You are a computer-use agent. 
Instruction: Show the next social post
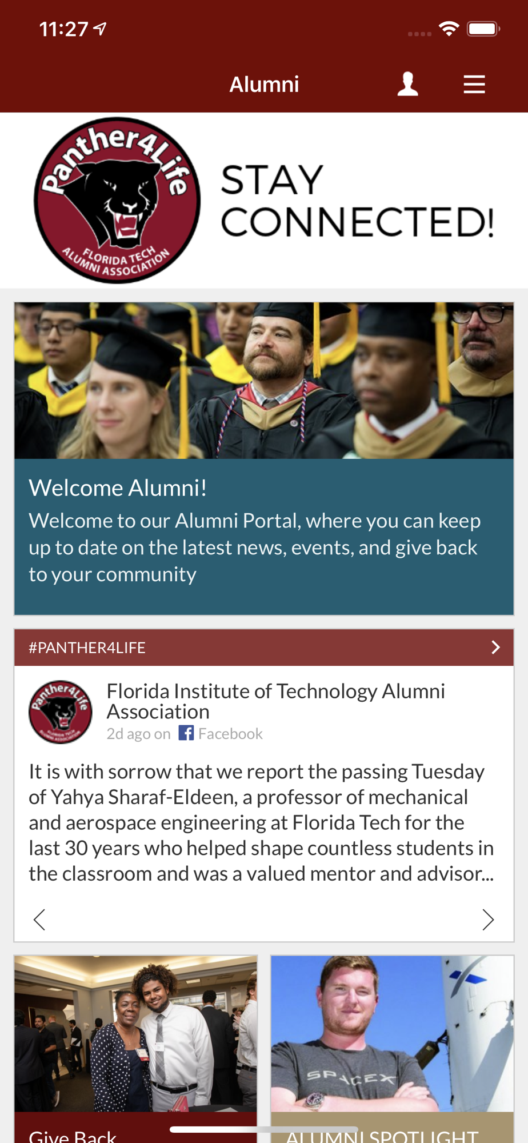487,920
